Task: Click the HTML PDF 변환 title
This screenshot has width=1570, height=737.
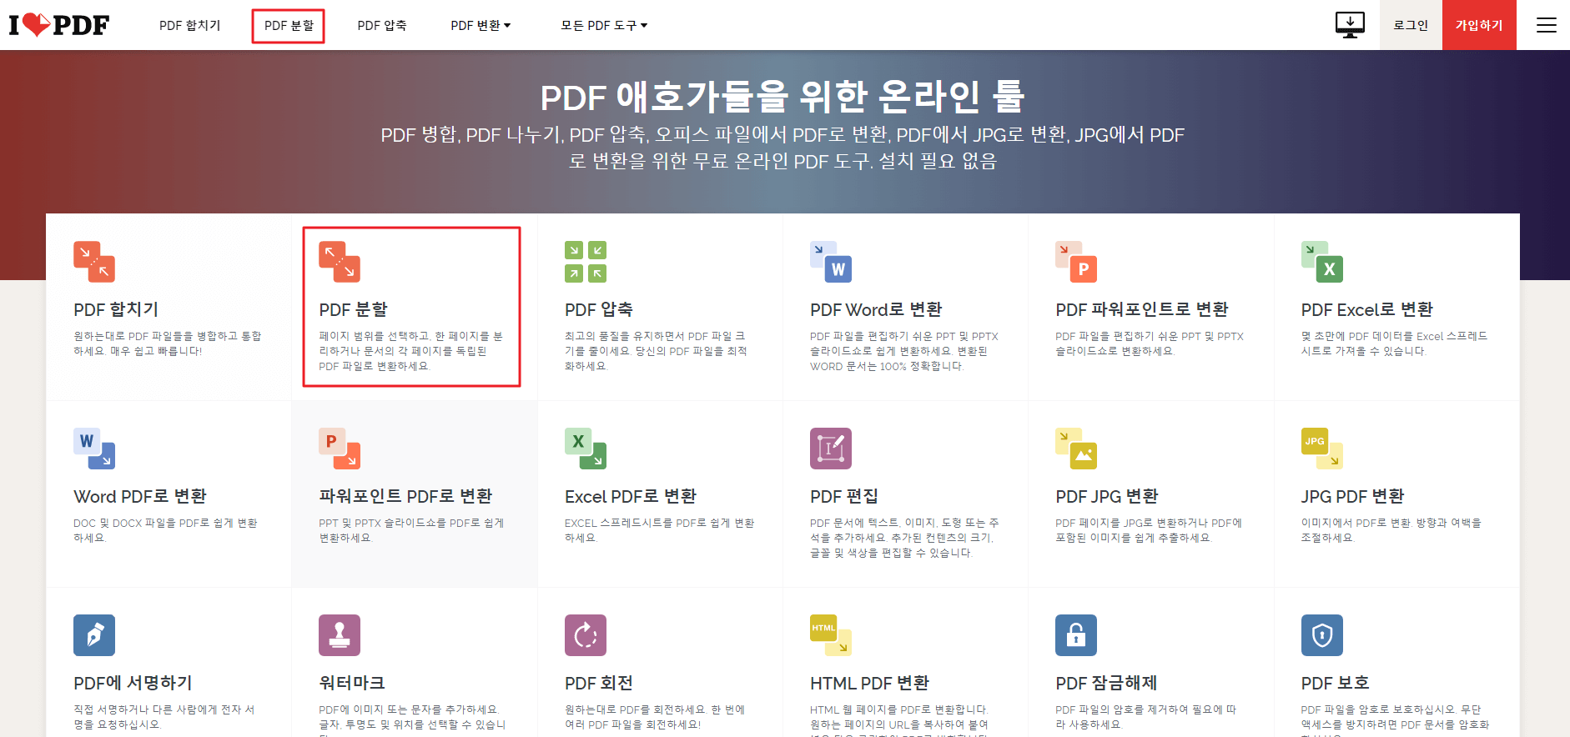Action: coord(869,683)
